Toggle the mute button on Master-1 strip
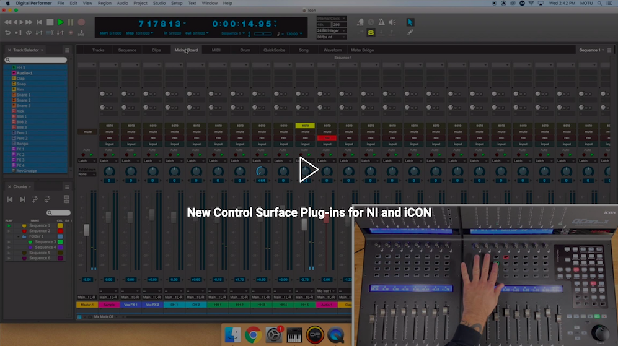 (87, 132)
